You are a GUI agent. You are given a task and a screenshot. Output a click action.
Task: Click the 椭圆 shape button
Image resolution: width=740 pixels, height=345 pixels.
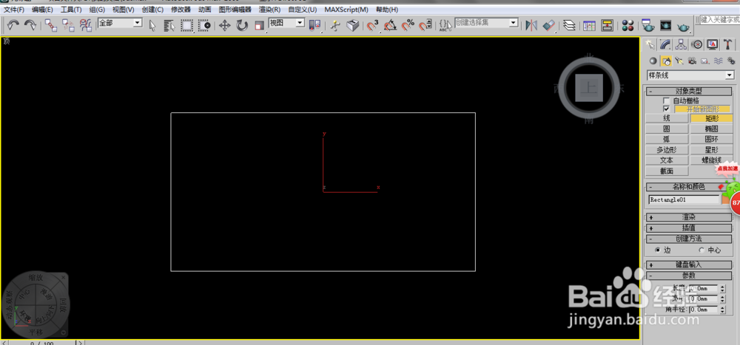tap(712, 129)
